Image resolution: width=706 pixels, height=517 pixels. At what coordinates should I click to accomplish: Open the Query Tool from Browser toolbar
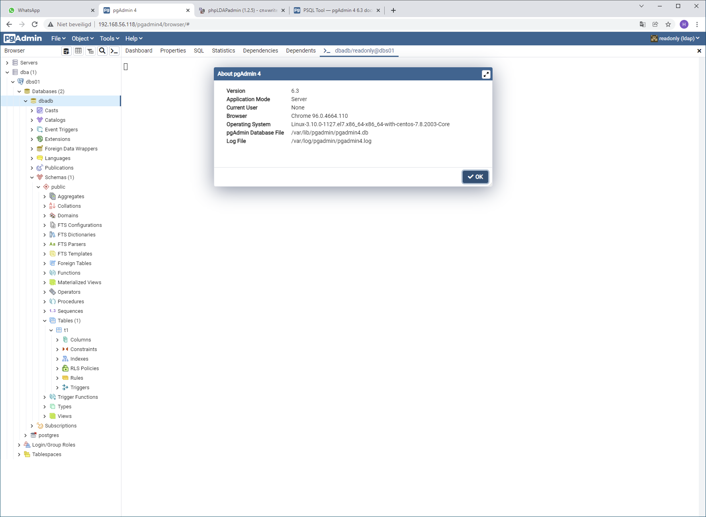click(66, 51)
